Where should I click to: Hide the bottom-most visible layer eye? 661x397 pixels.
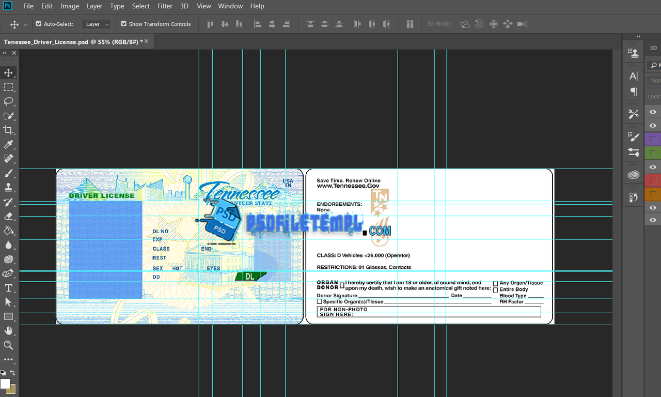coord(653,220)
